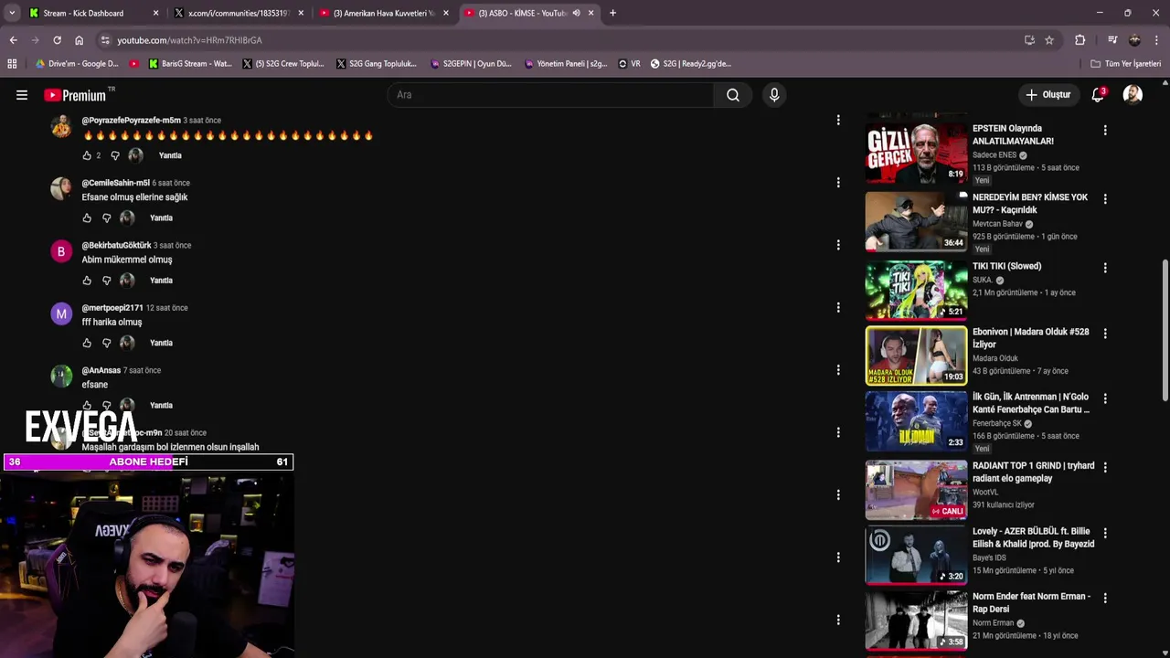Switch to Amerikan Hava Kuvvetleri tab
Viewport: 1170px width, 658px height.
point(384,13)
